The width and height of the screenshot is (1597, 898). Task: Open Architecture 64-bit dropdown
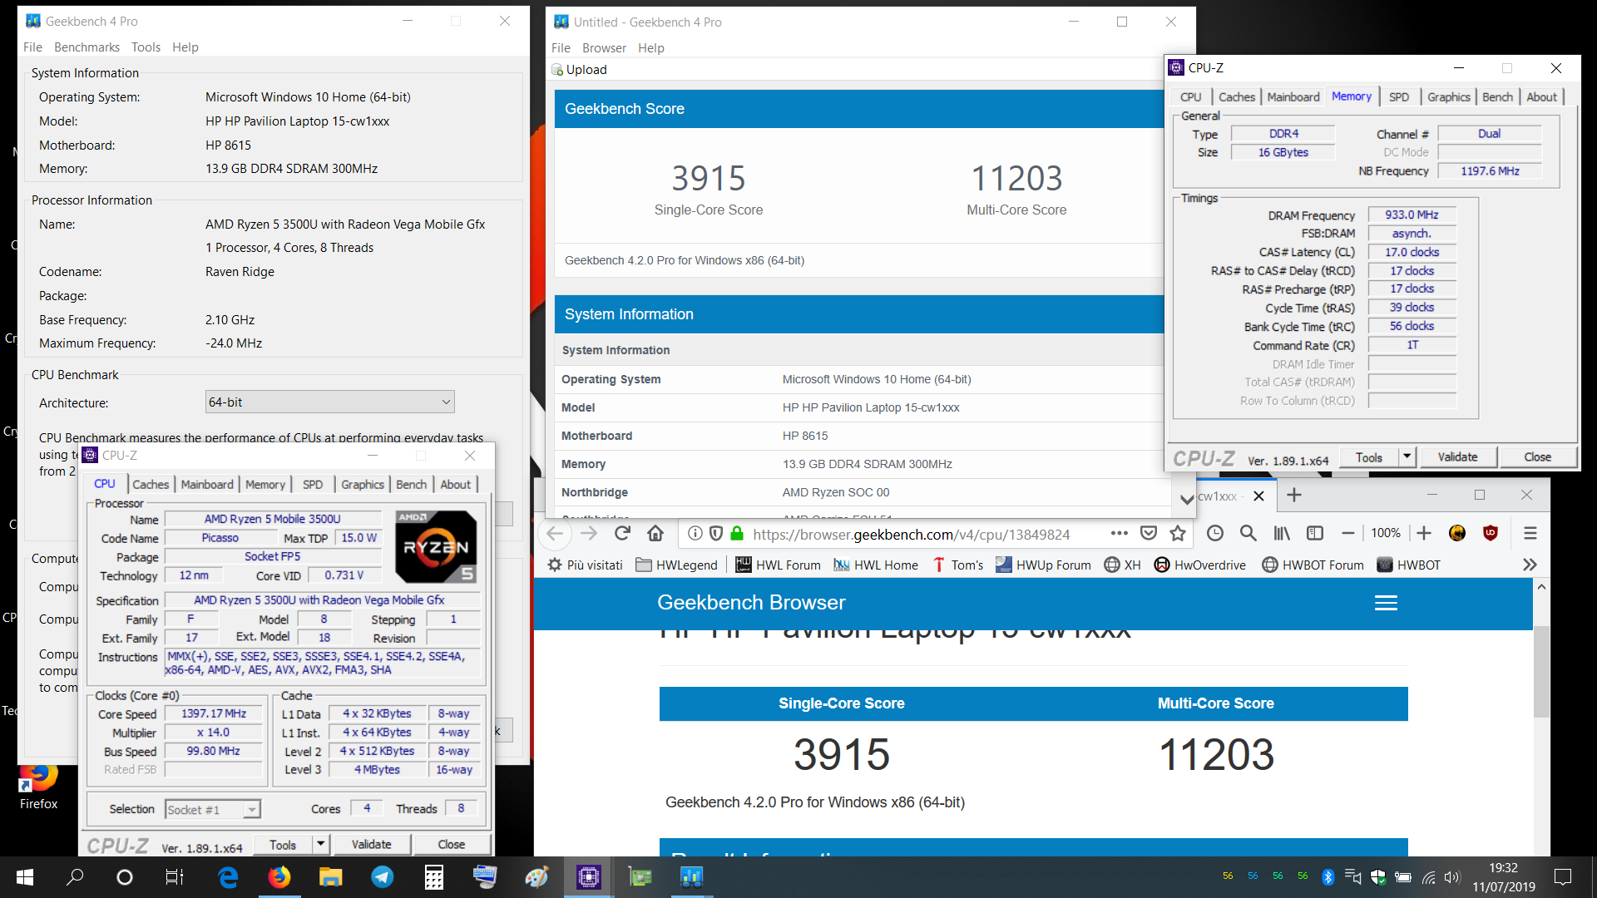(x=330, y=402)
